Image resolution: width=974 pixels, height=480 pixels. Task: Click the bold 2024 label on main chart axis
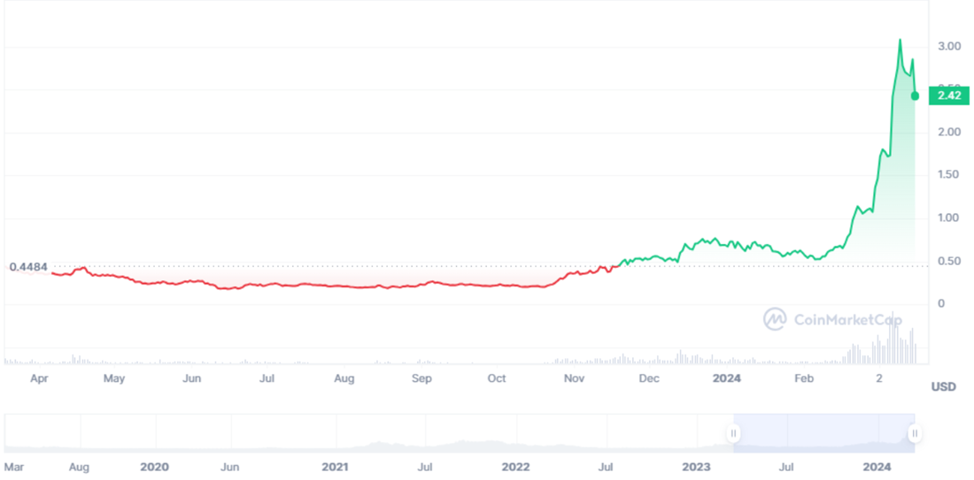(726, 378)
